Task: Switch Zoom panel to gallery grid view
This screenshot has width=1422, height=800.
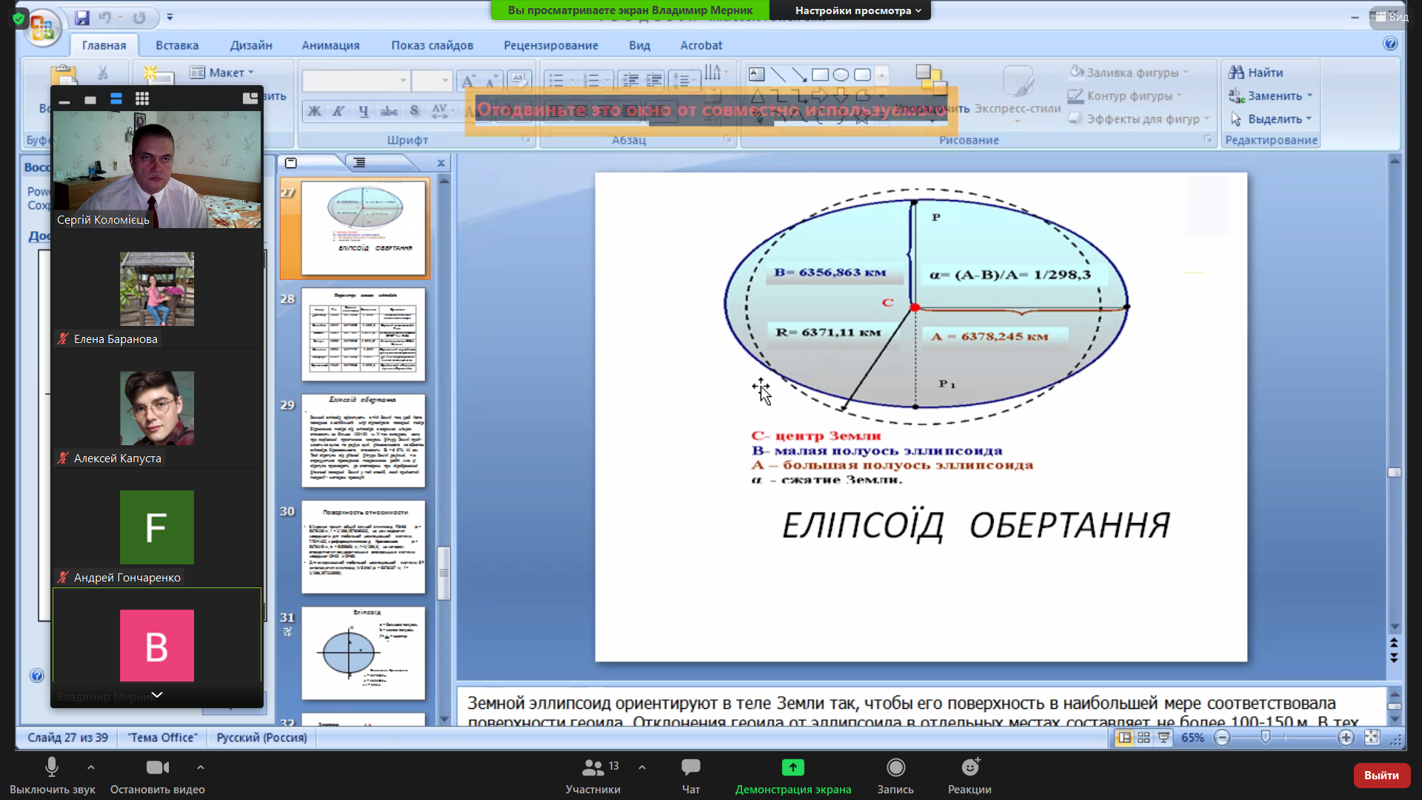Action: (x=142, y=99)
